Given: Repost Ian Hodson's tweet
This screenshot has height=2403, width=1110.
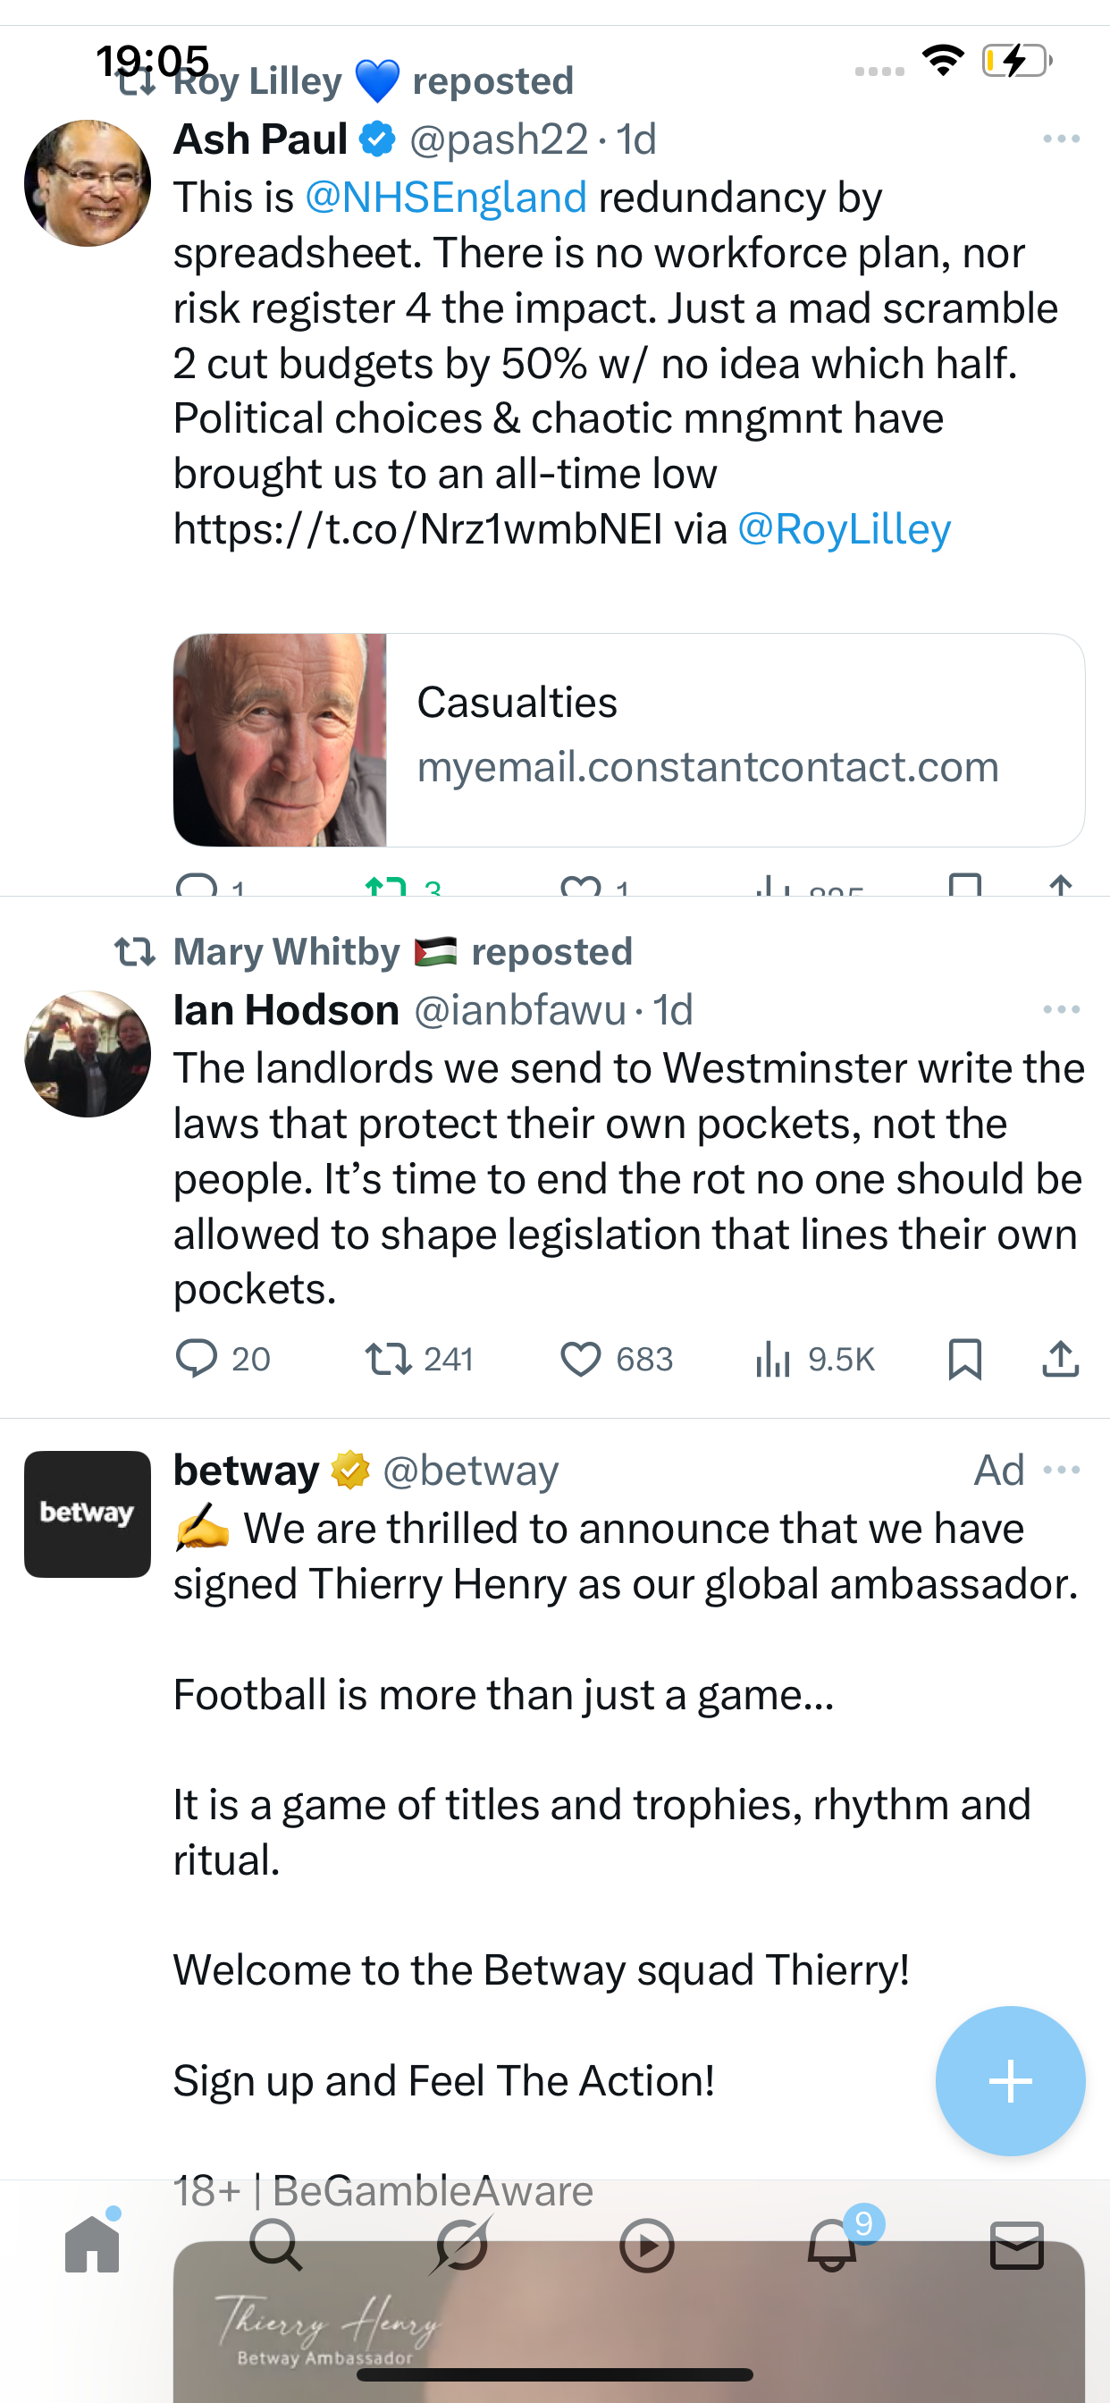Looking at the screenshot, I should [388, 1358].
